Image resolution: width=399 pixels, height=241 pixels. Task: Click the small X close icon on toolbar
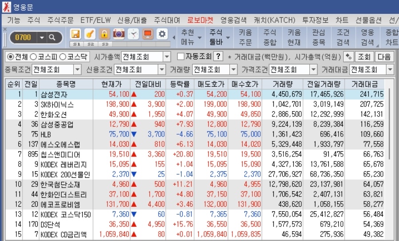[4, 29]
